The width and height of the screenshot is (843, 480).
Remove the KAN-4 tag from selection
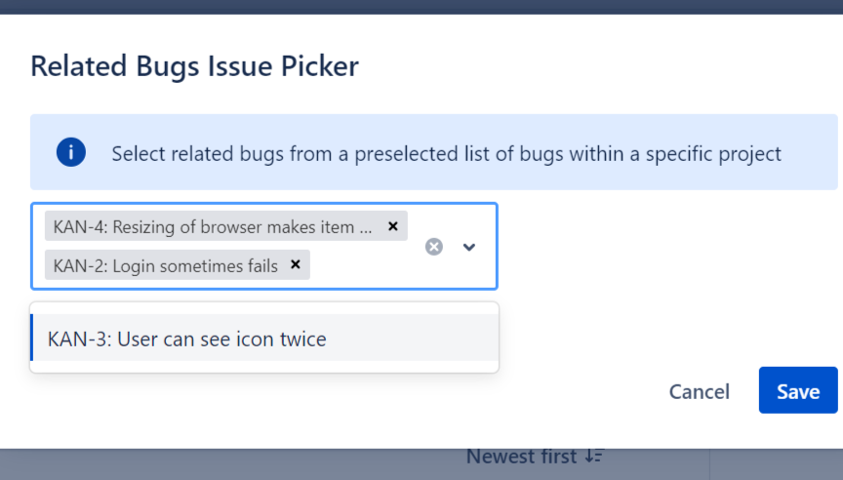pyautogui.click(x=393, y=226)
